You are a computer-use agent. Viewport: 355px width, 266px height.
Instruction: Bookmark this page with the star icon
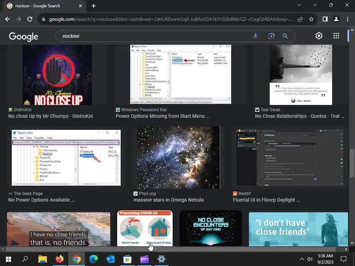pyautogui.click(x=311, y=19)
